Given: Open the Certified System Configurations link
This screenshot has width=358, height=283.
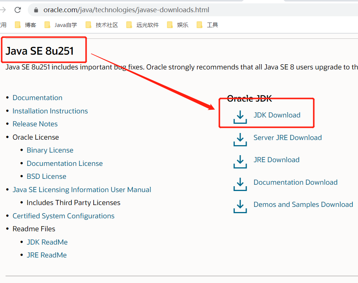Looking at the screenshot, I should [63, 216].
